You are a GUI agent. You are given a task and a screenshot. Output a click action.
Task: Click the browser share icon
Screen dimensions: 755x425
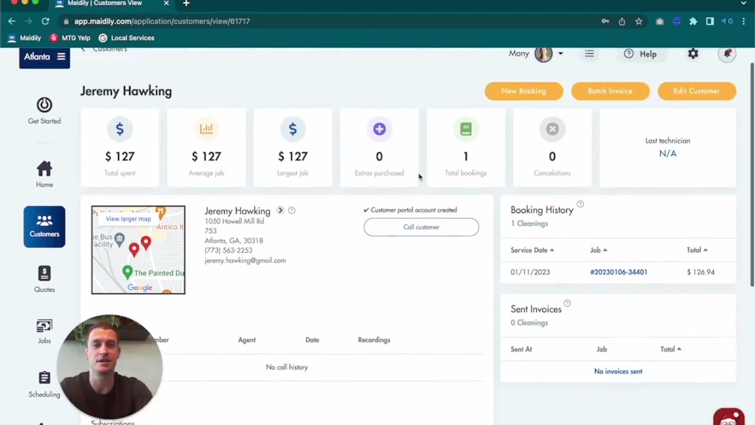point(622,21)
